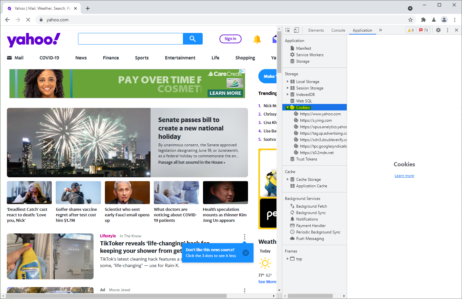Open the browser extensions puzzle icon
This screenshot has width=462, height=299.
coord(423,20)
